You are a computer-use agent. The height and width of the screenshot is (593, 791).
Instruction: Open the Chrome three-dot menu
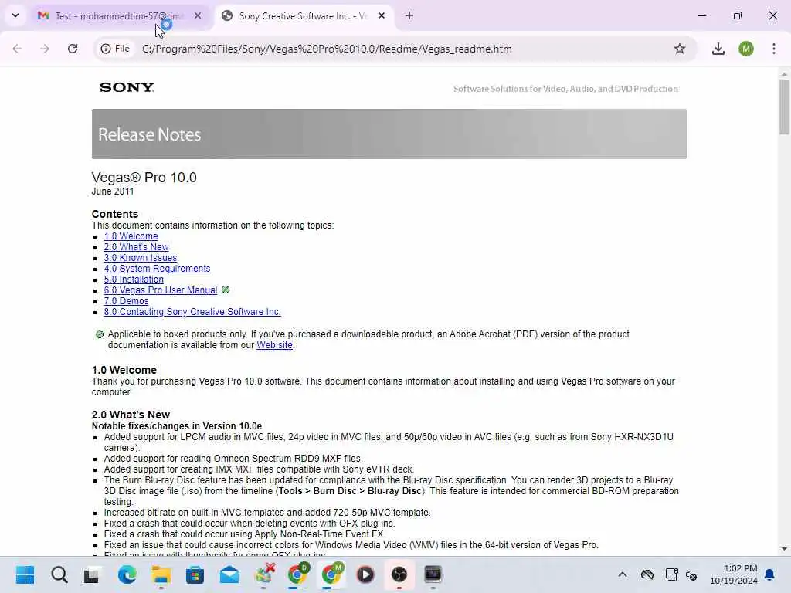(774, 49)
